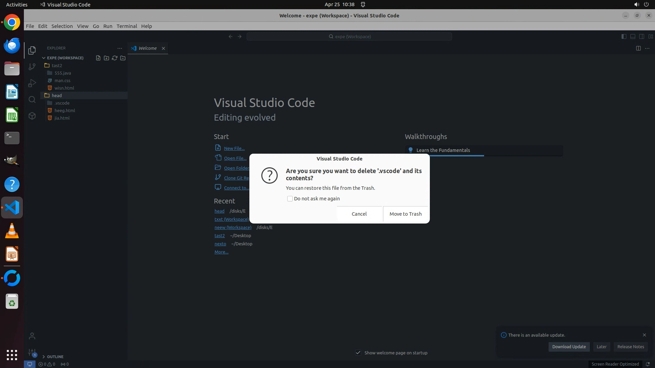
Task: Click the New File icon in Explorer header
Action: coord(98,58)
